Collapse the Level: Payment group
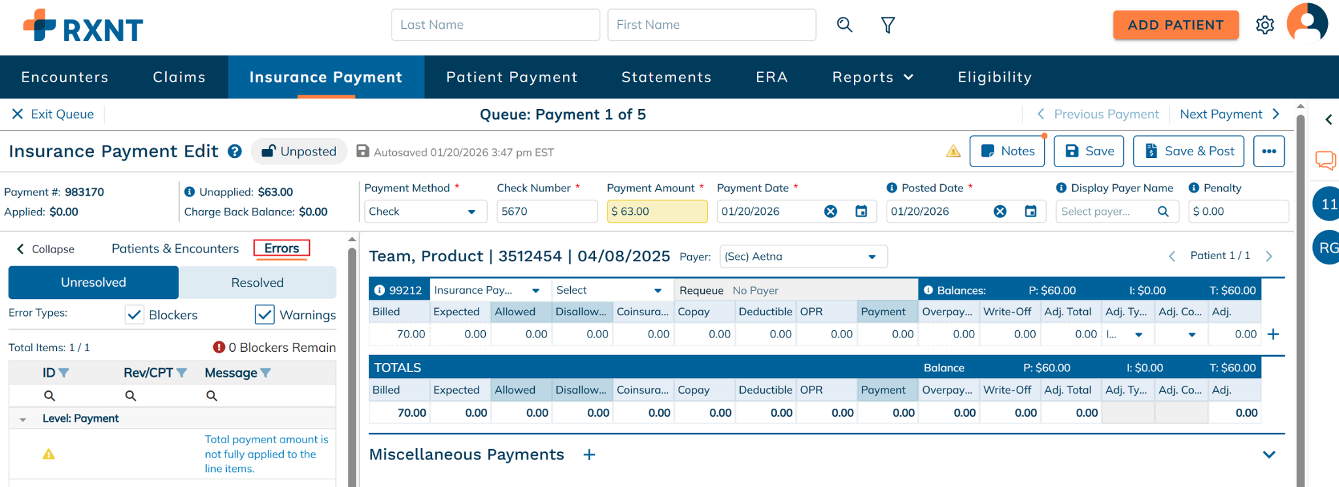The width and height of the screenshot is (1339, 487). 23,419
